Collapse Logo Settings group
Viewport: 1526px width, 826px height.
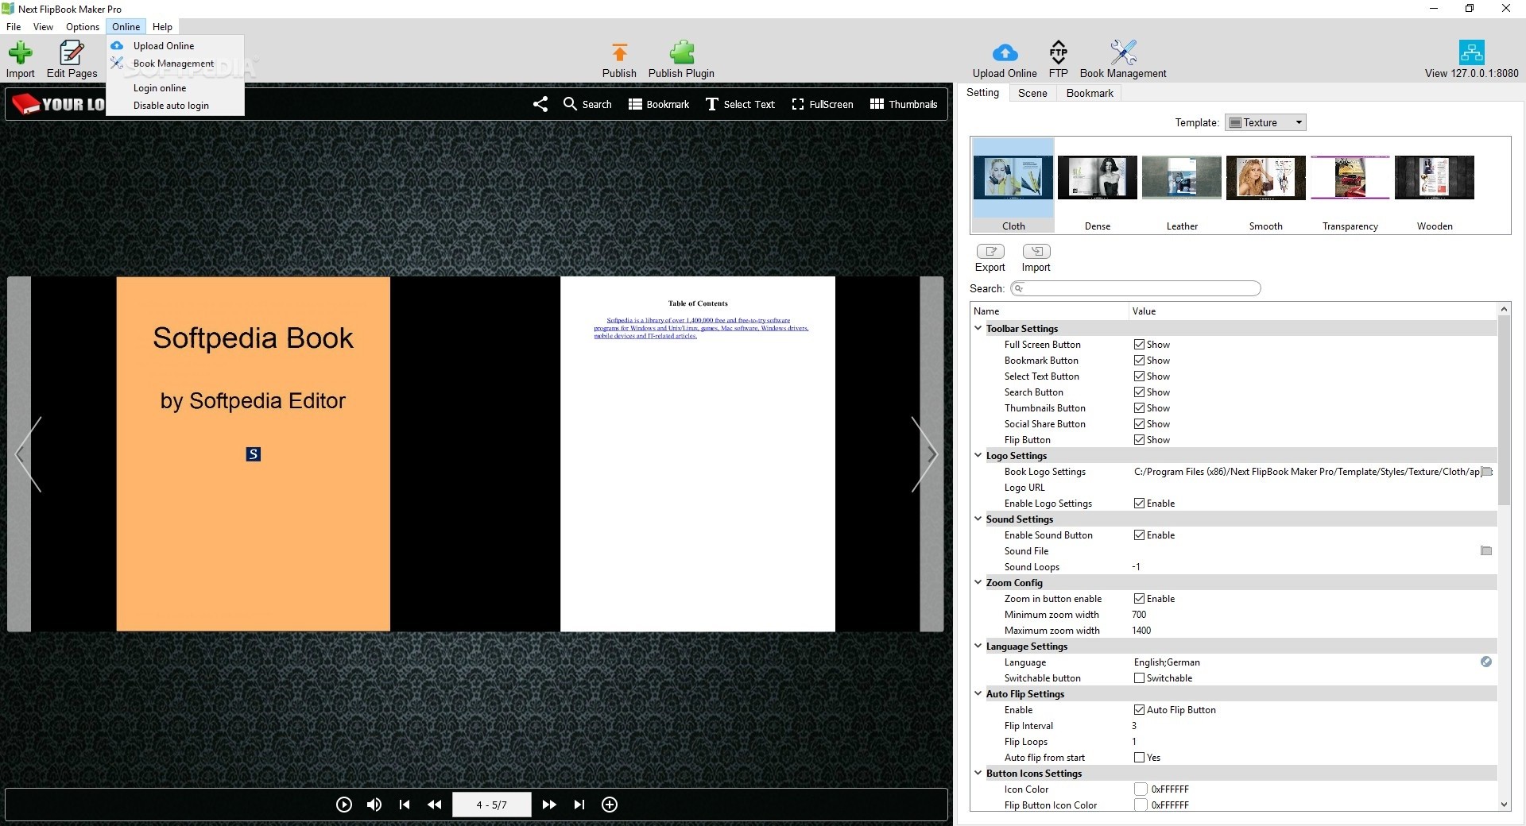click(978, 455)
